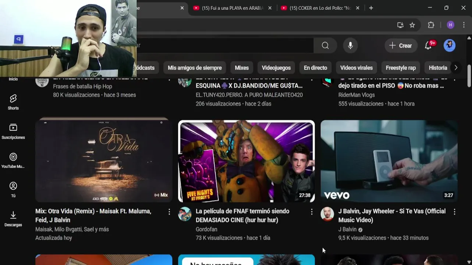
Task: Filter by Videos virales chip
Action: click(x=356, y=68)
